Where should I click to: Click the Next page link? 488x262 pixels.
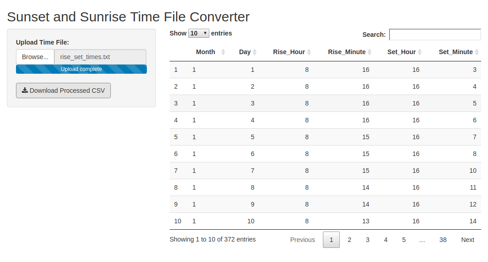pyautogui.click(x=467, y=240)
